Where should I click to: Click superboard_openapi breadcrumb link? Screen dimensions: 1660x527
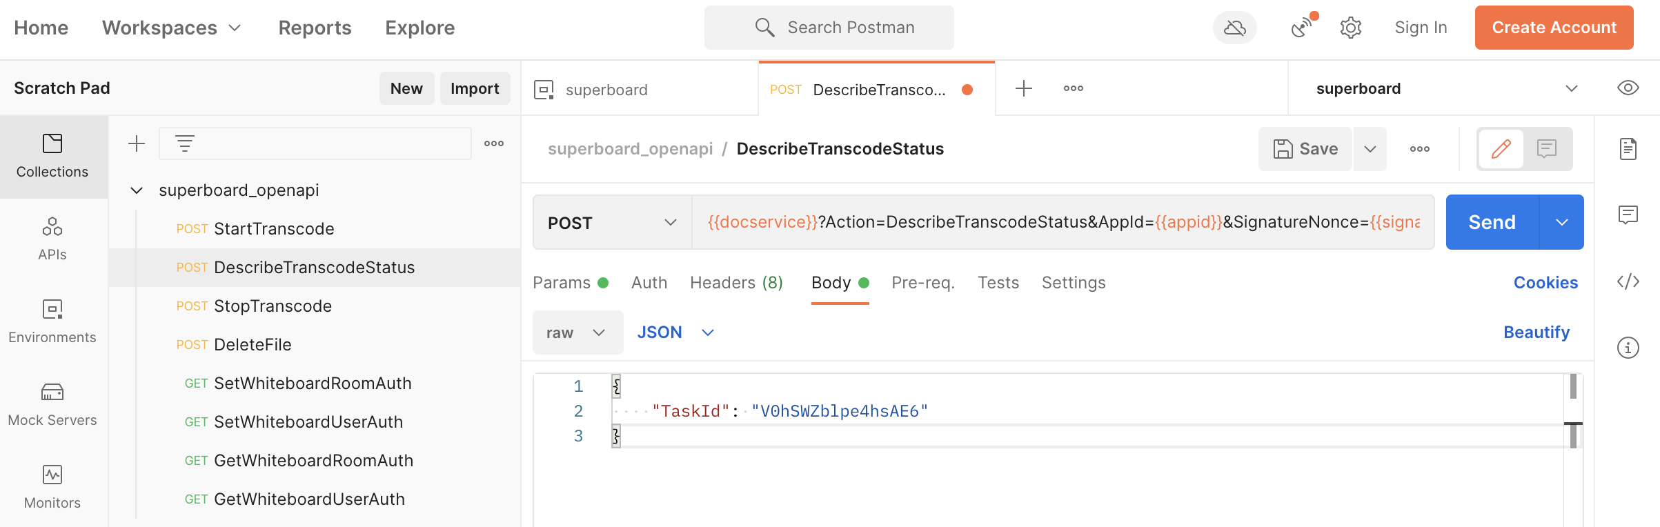[x=630, y=149]
